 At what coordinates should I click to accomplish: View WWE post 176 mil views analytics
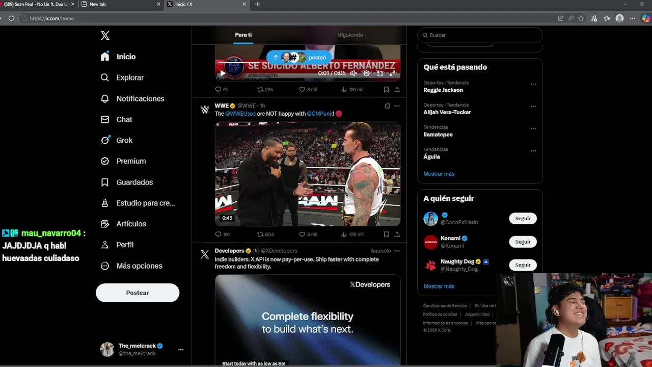(x=352, y=234)
